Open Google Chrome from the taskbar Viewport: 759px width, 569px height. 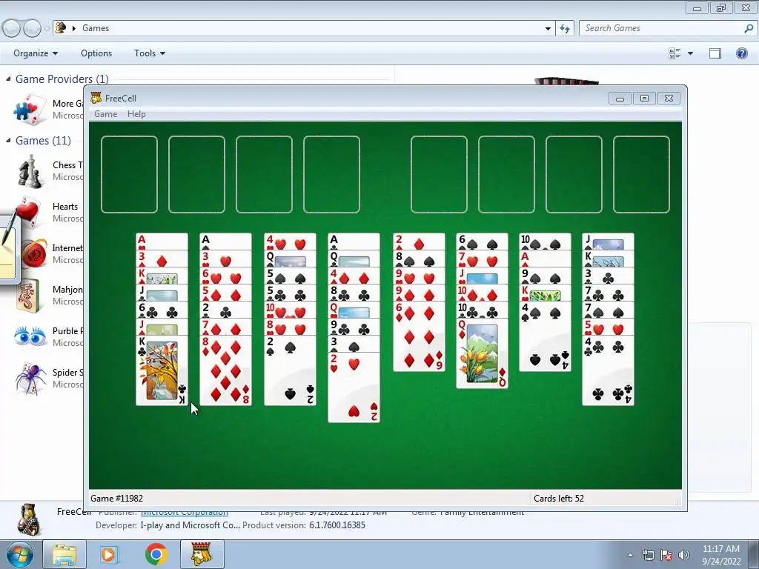pos(156,554)
